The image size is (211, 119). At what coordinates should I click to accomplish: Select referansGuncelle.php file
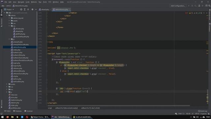tap(19, 74)
